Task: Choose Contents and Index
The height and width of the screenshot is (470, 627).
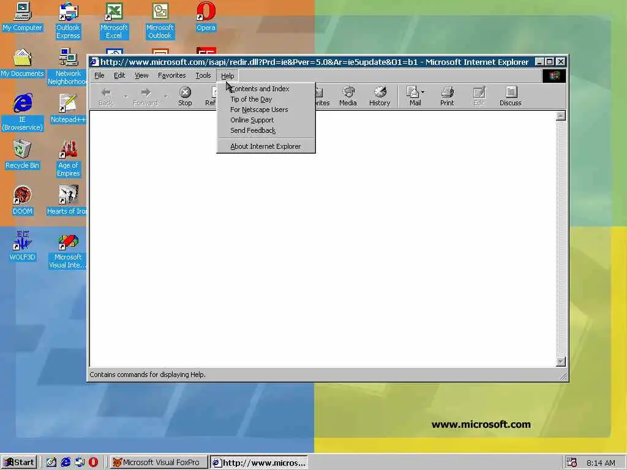Action: [266, 89]
